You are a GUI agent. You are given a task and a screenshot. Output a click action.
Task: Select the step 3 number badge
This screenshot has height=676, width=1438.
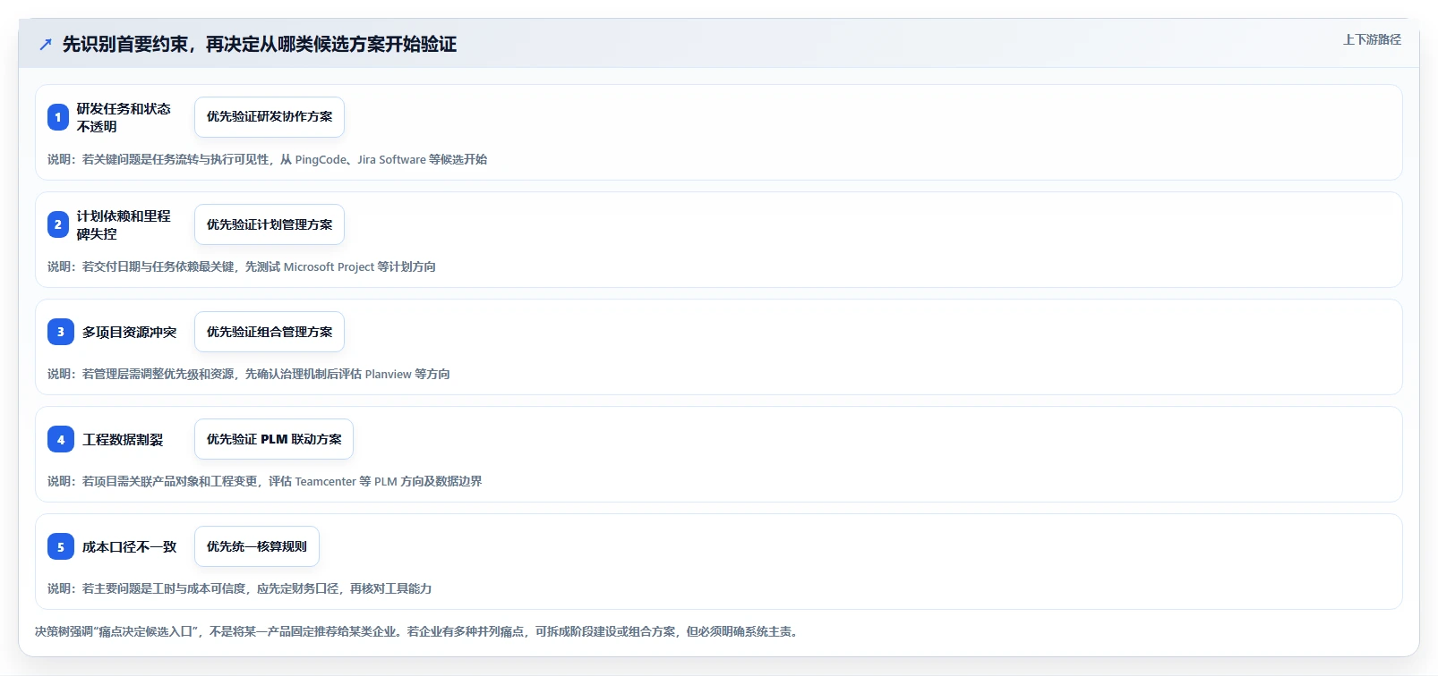[x=61, y=332]
